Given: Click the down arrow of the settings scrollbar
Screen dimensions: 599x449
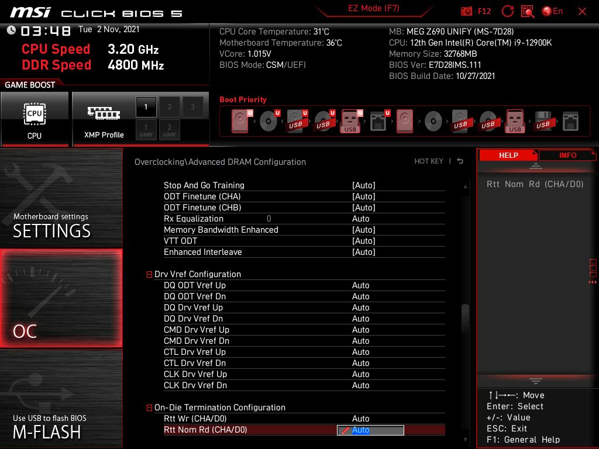Looking at the screenshot, I should (x=465, y=440).
